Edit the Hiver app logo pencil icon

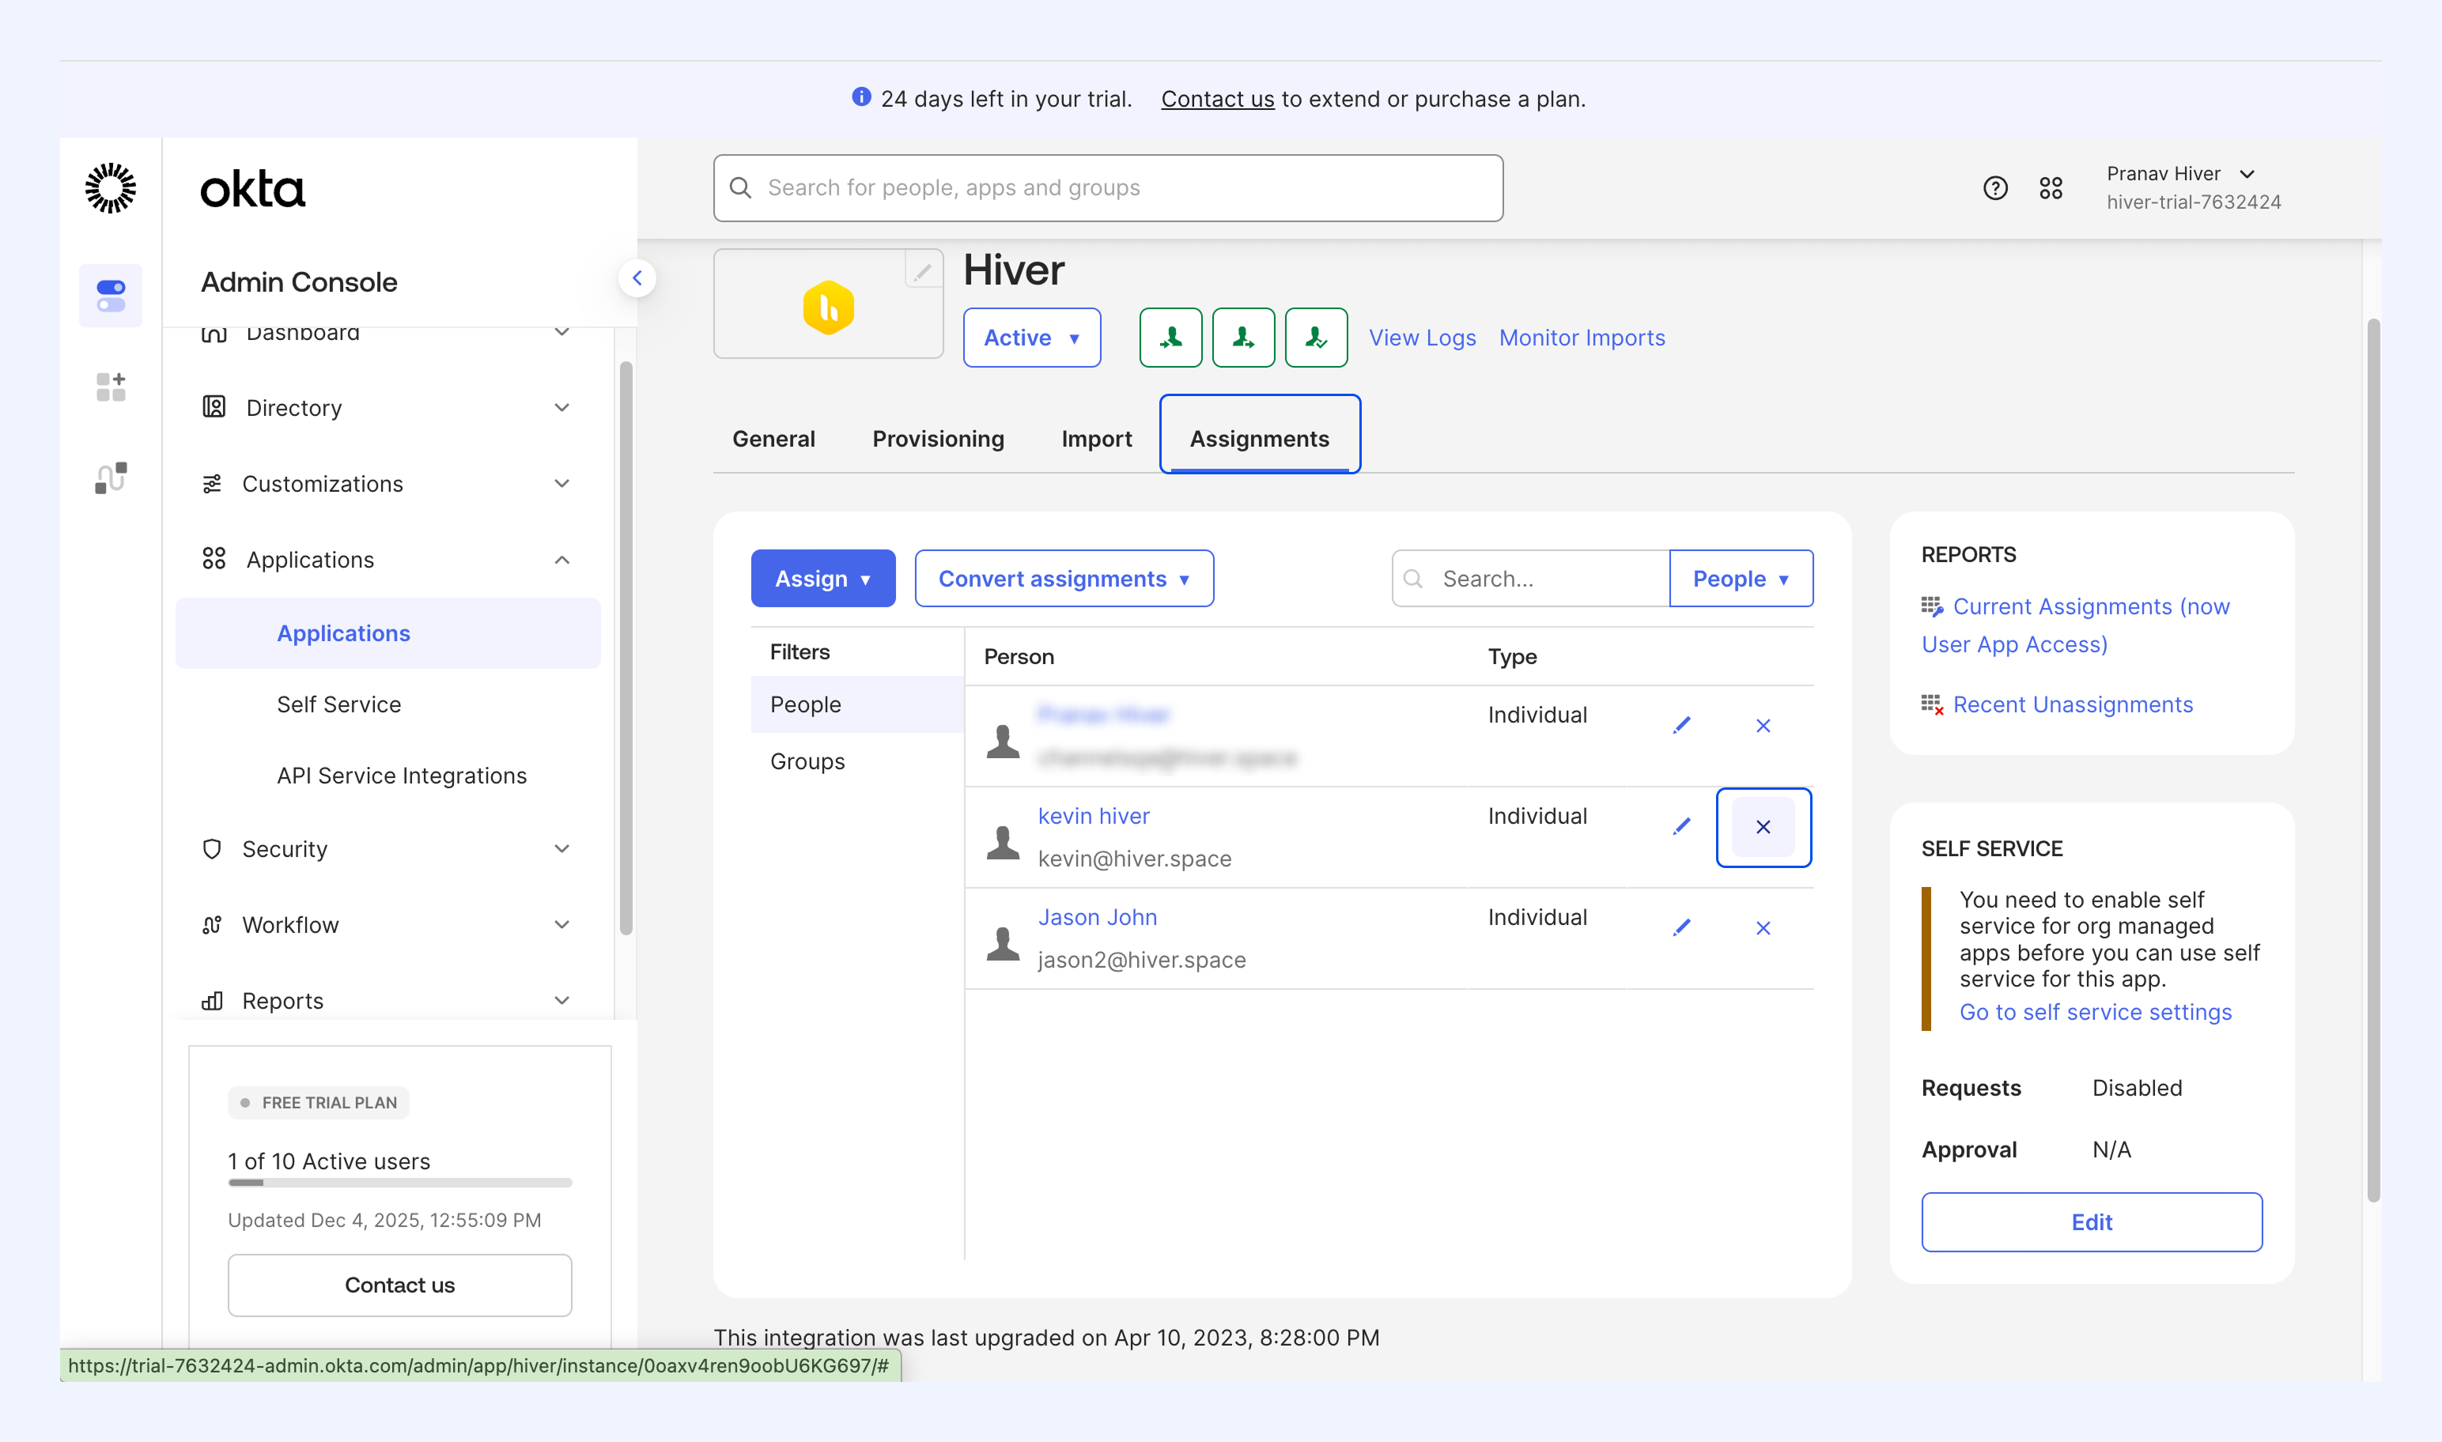pos(922,270)
